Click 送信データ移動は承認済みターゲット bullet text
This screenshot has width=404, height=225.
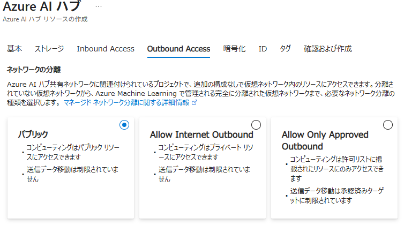click(x=336, y=196)
